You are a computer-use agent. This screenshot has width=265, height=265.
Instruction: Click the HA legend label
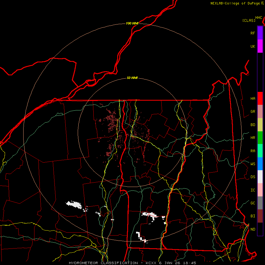[253, 98]
